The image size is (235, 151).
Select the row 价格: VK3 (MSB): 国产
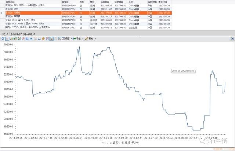tap(86, 24)
